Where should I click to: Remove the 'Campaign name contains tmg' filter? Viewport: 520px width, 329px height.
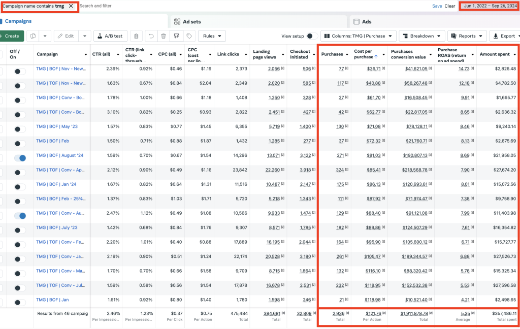(71, 6)
